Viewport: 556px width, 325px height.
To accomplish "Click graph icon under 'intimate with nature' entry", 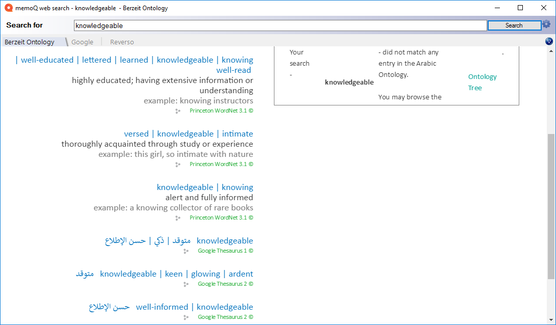I will click(x=178, y=165).
